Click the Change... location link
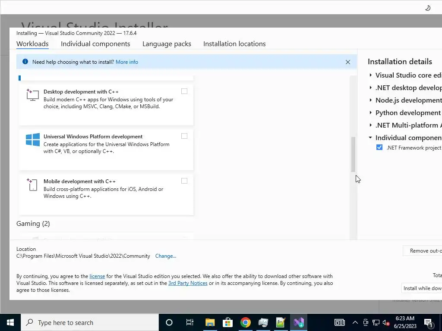This screenshot has height=331, width=442. point(166,256)
